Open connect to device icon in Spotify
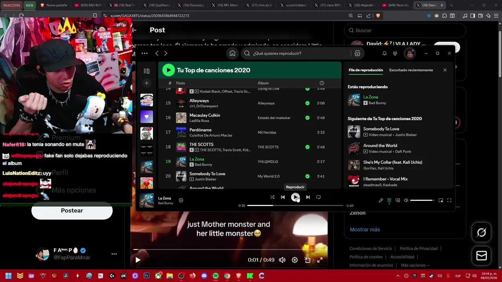This screenshot has width=502, height=282. click(x=398, y=201)
